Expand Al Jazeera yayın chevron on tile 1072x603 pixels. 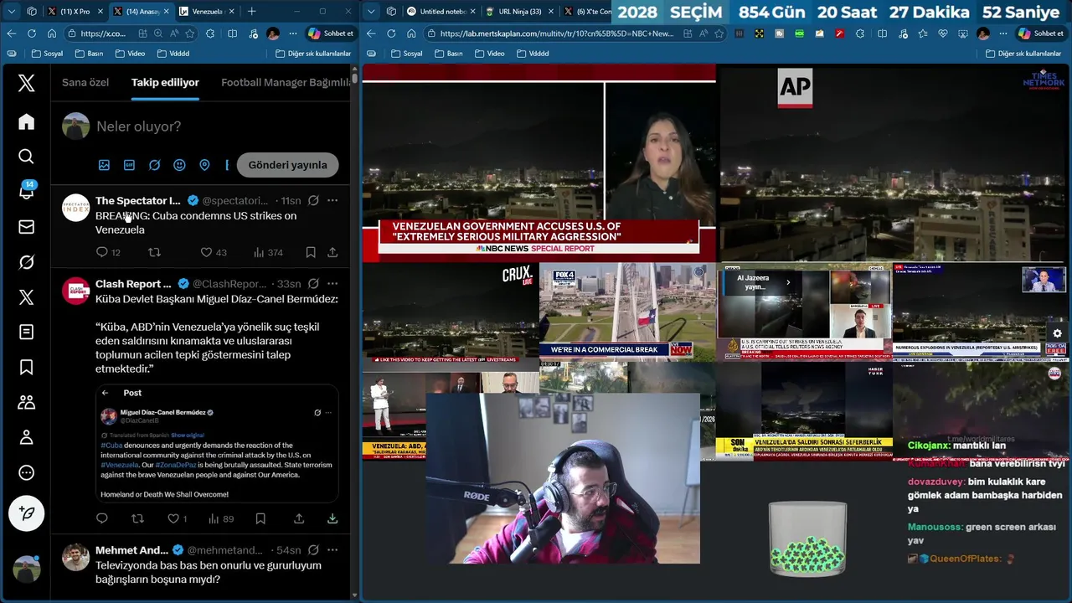click(788, 282)
